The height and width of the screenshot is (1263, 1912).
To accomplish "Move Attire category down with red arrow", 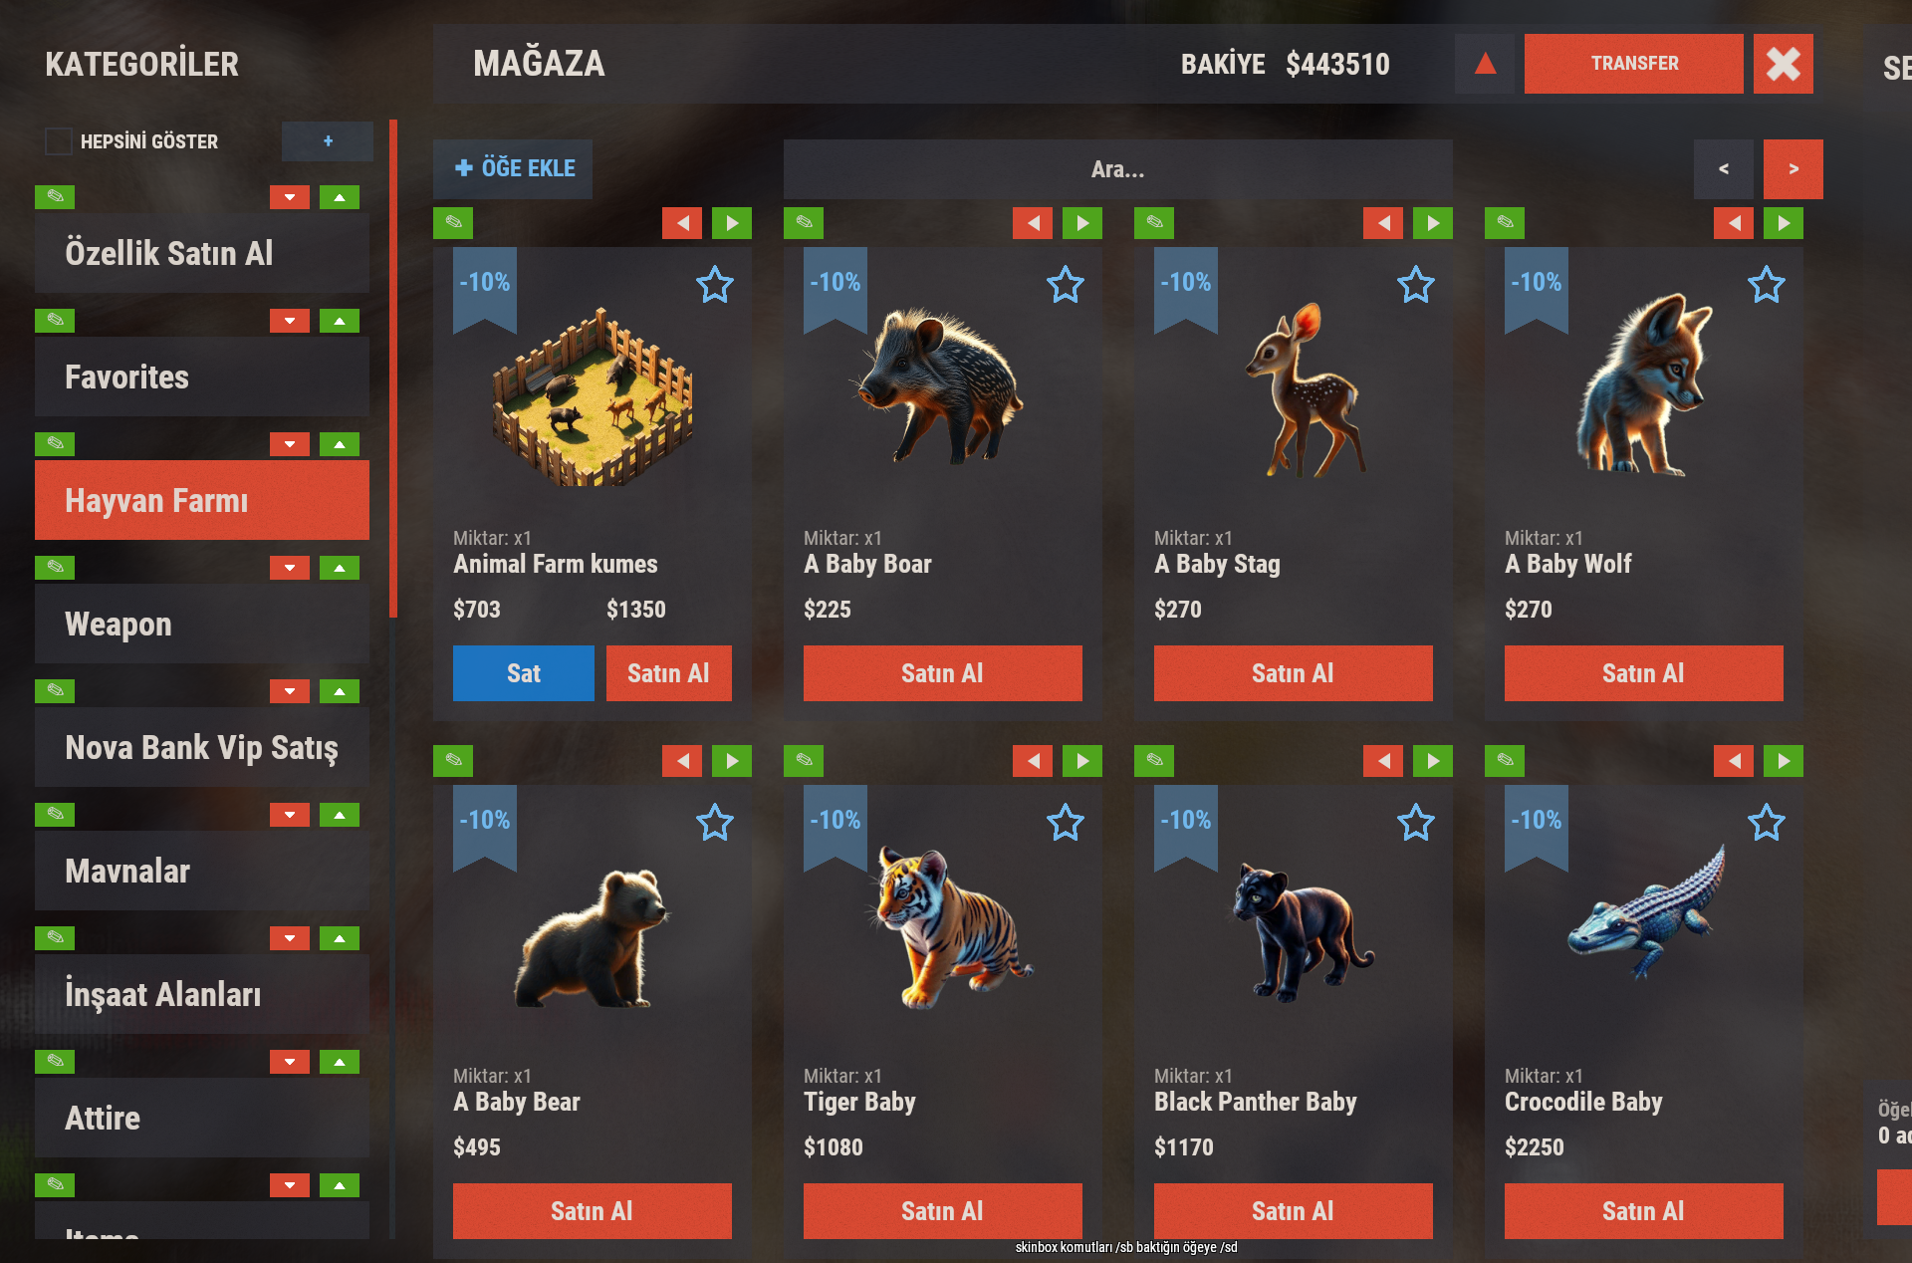I will pos(290,1062).
